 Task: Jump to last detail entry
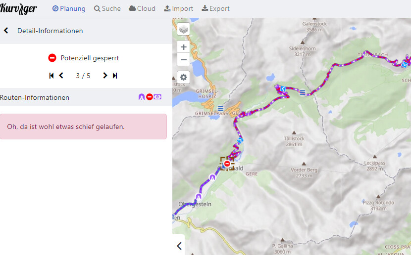click(x=115, y=76)
